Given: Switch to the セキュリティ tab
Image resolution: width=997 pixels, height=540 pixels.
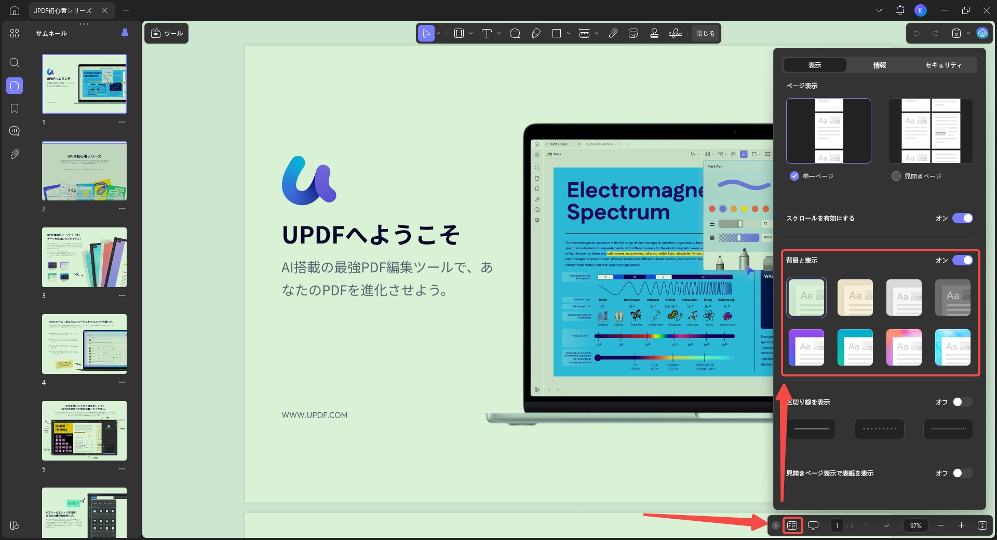Looking at the screenshot, I should coord(944,65).
